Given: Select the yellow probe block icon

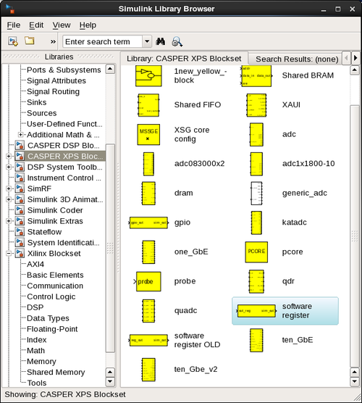Looking at the screenshot, I should click(148, 281).
